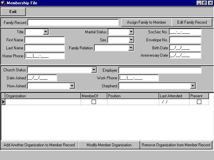Expand the Title dropdown
Screen dimensions: 214x160
[46, 32]
